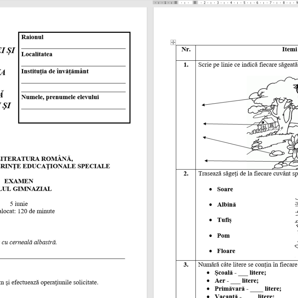Click the blank after Aer

tap(236, 282)
